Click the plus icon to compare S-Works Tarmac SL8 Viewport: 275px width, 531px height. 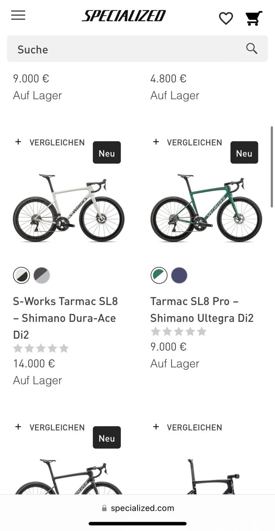click(x=18, y=142)
